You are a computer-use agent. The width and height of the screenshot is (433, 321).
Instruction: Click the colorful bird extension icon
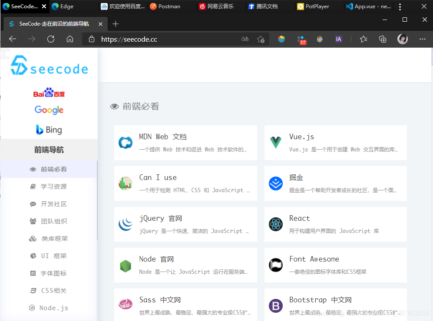(281, 39)
